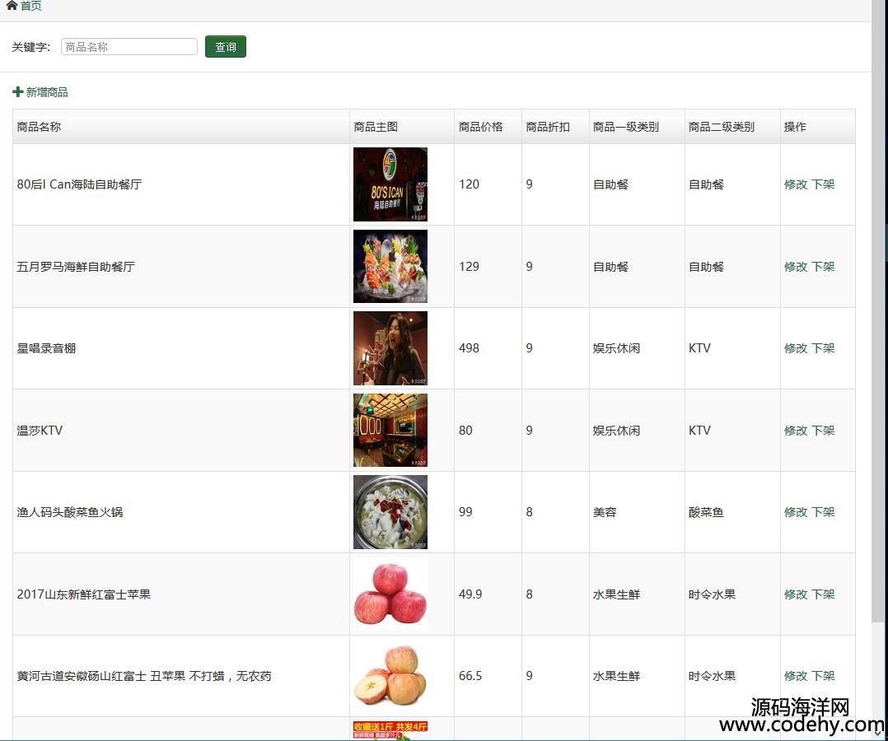
Task: Open the 首页 breadcrumb link
Action: coord(31,6)
